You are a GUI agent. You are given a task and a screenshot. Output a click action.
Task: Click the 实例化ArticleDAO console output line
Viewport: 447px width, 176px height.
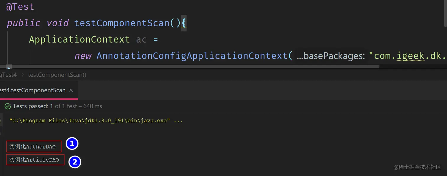pyautogui.click(x=34, y=160)
